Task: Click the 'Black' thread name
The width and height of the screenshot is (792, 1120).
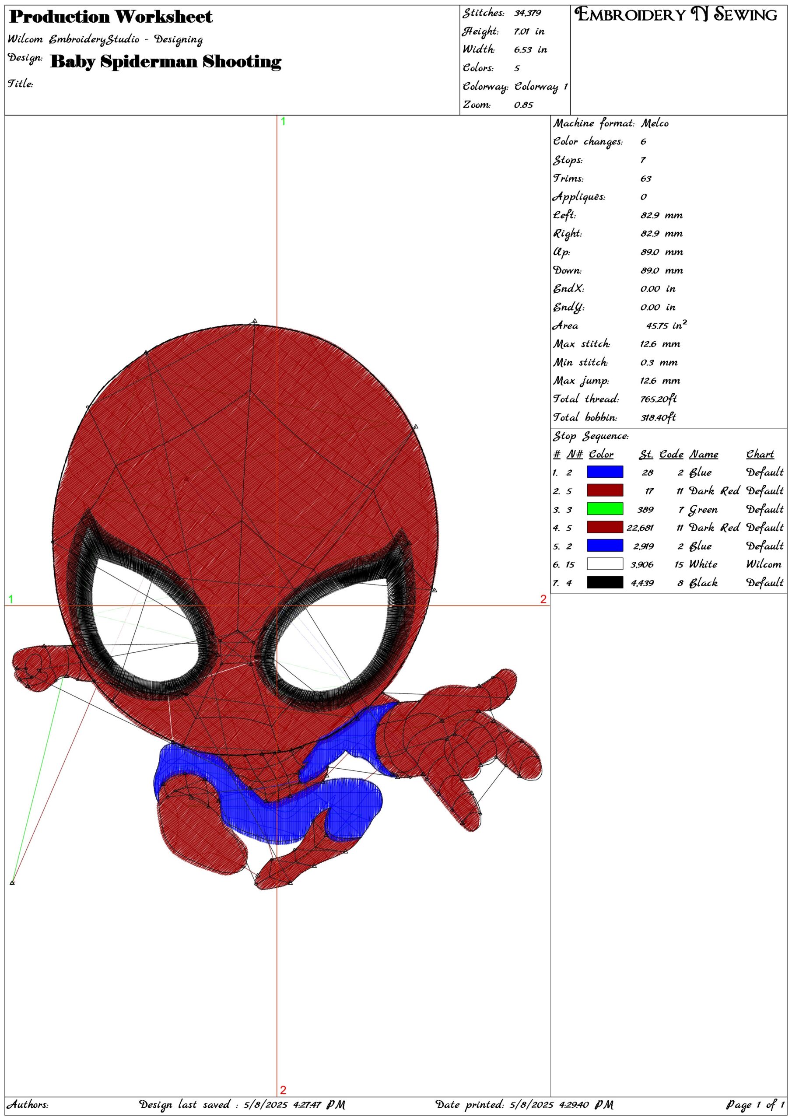Action: click(703, 582)
